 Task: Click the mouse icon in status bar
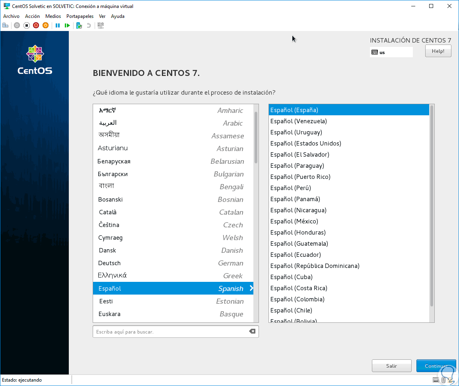point(443,380)
